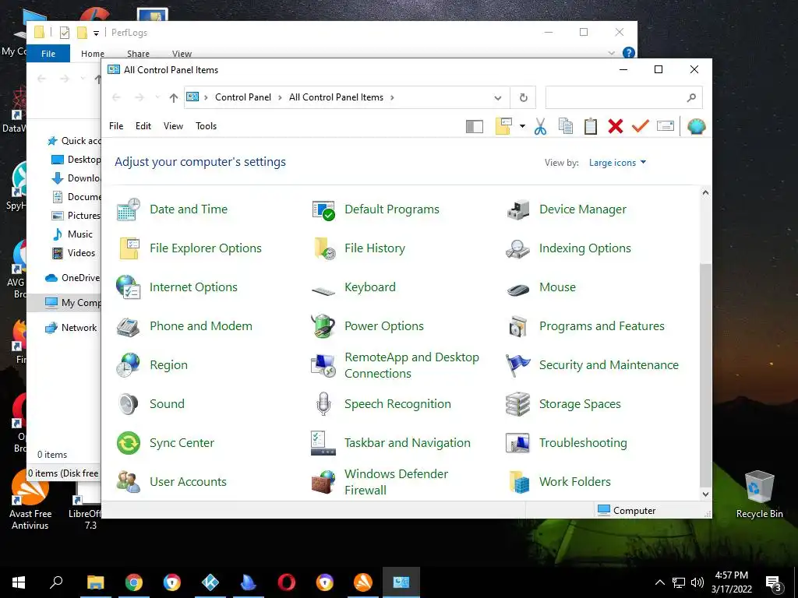This screenshot has width=798, height=598.
Task: Open the Indexing Options icon
Action: (518, 248)
